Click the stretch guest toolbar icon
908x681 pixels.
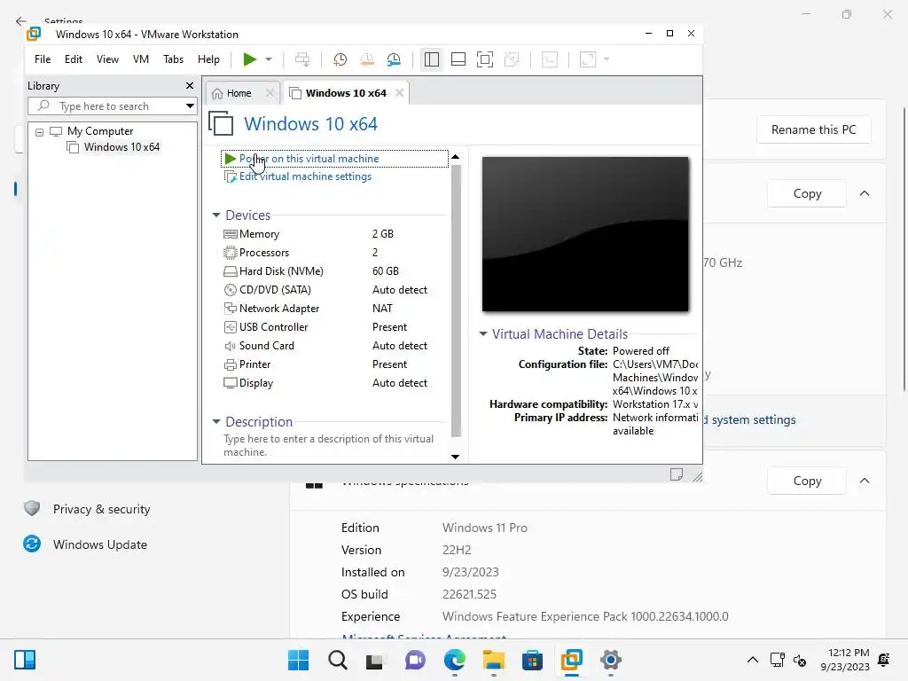pyautogui.click(x=588, y=59)
